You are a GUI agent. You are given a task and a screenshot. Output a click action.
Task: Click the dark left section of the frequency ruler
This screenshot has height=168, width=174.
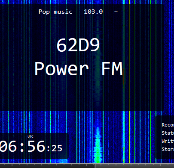47,166
